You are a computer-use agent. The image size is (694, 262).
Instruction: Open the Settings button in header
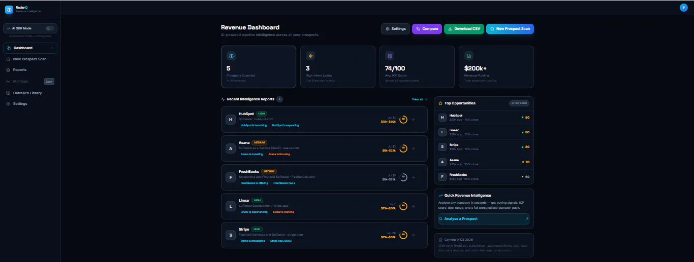point(395,29)
